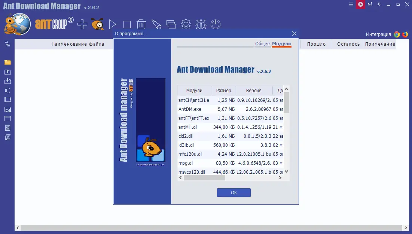Open Firefox integration icon
The width and height of the screenshot is (412, 234).
[x=405, y=34]
